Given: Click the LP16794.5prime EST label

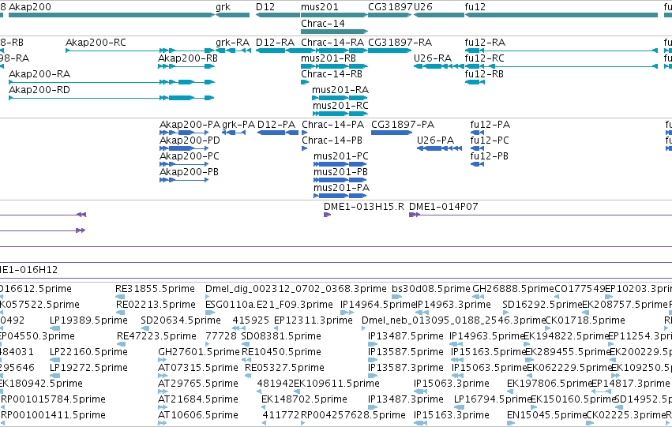Looking at the screenshot, I should point(493,399).
